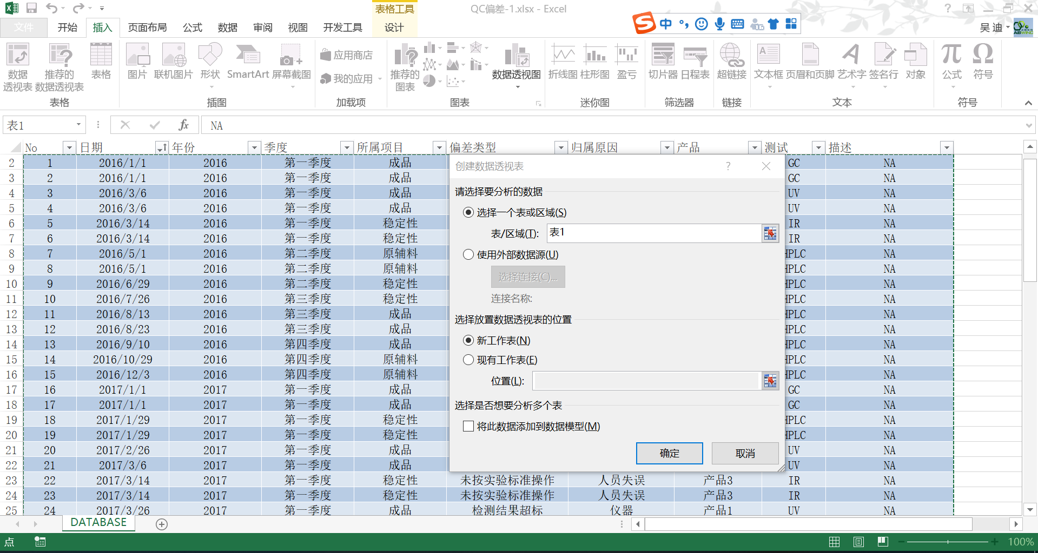
Task: Click the range selector icon beside 表/区域 field
Action: pos(770,233)
